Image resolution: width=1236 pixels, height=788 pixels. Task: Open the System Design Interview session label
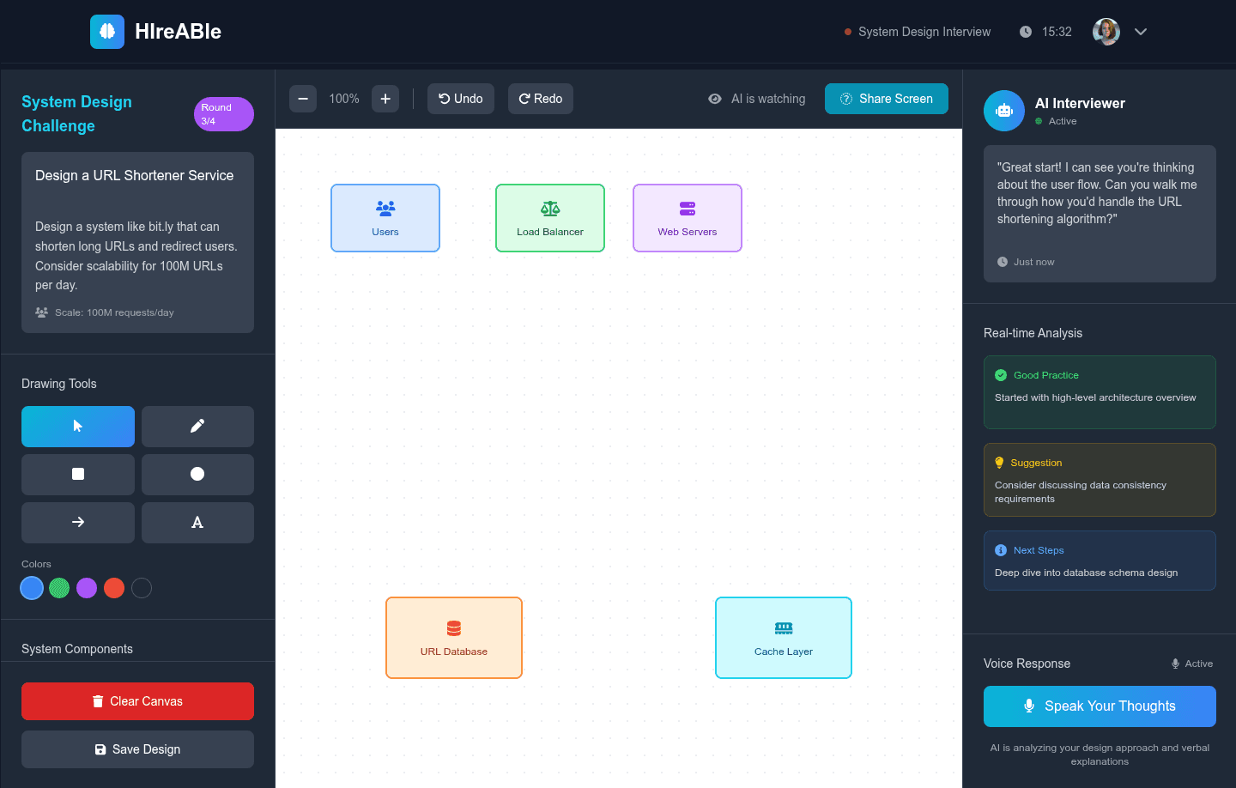(x=925, y=32)
